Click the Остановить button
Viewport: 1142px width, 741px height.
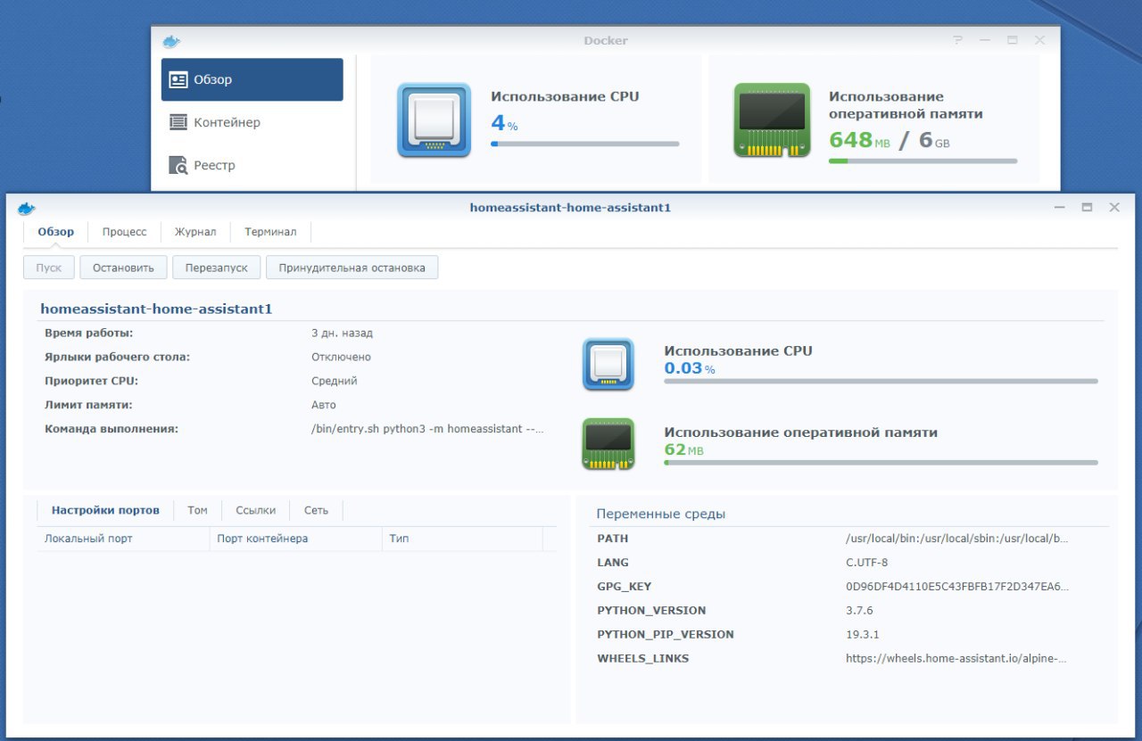coord(123,268)
